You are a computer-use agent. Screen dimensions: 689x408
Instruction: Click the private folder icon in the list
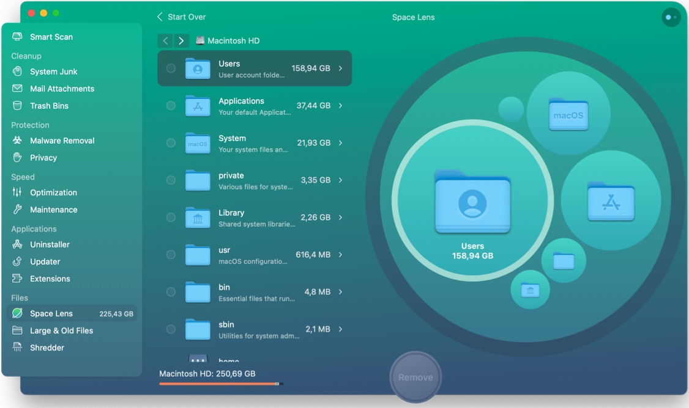point(198,180)
